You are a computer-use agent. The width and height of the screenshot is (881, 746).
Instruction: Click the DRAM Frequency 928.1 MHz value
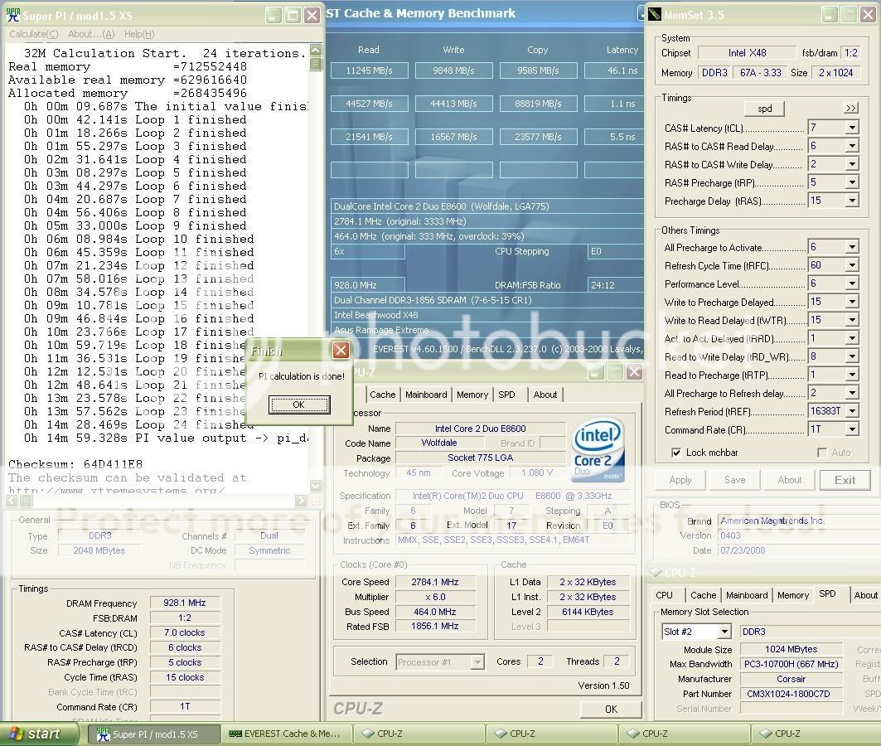click(185, 603)
